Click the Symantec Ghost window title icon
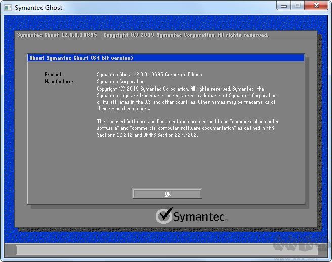The height and width of the screenshot is (262, 332). coord(8,8)
